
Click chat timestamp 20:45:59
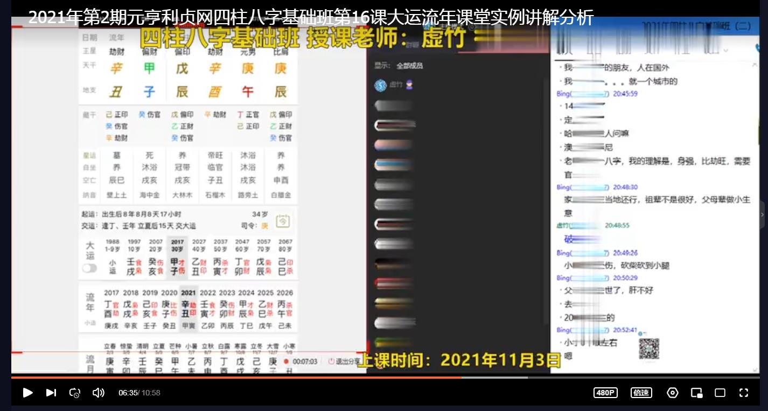point(625,93)
